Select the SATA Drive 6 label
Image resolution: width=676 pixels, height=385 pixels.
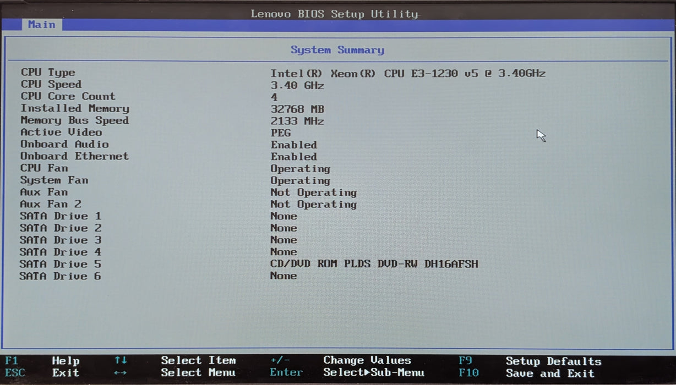pyautogui.click(x=61, y=276)
